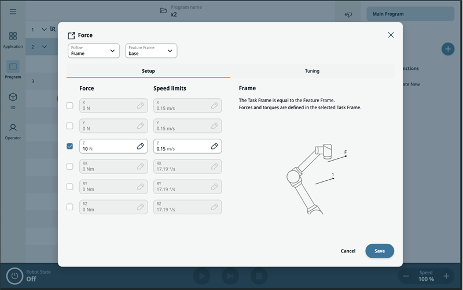Edit Y force pencil icon
463x290 pixels.
coord(141,126)
